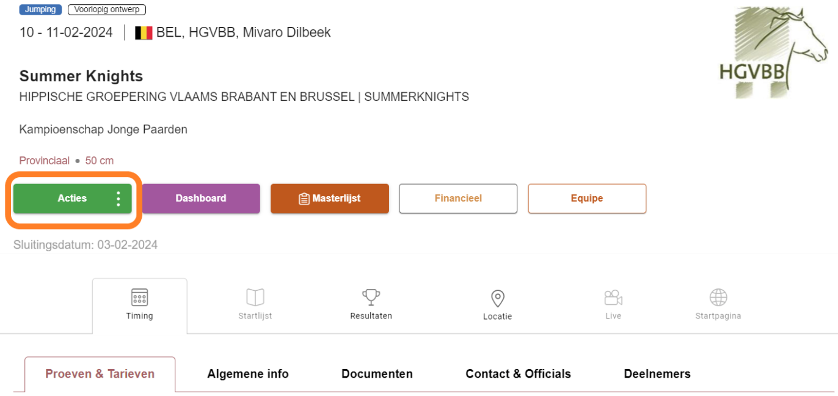Select Proeven & Tarieven tab

point(100,374)
